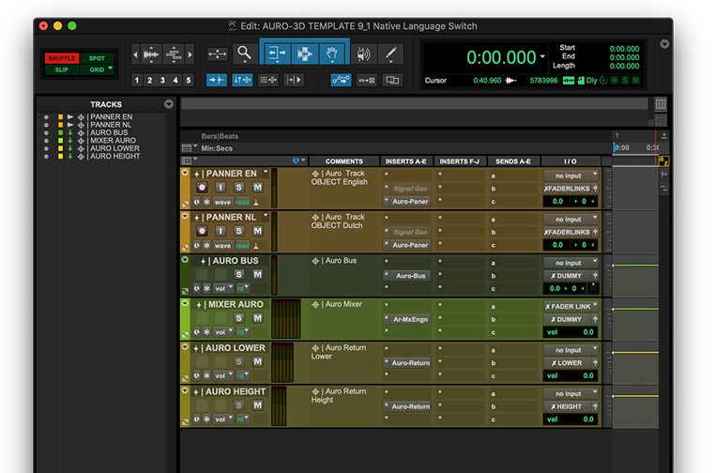Activate the Trim tool

point(276,53)
